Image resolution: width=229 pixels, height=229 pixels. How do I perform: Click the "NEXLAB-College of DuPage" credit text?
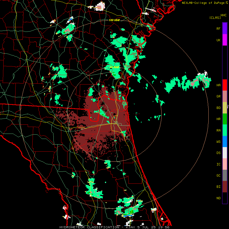tap(203, 3)
